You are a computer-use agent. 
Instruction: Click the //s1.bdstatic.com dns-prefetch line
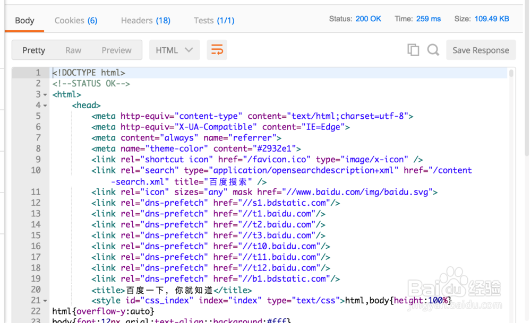(216, 203)
